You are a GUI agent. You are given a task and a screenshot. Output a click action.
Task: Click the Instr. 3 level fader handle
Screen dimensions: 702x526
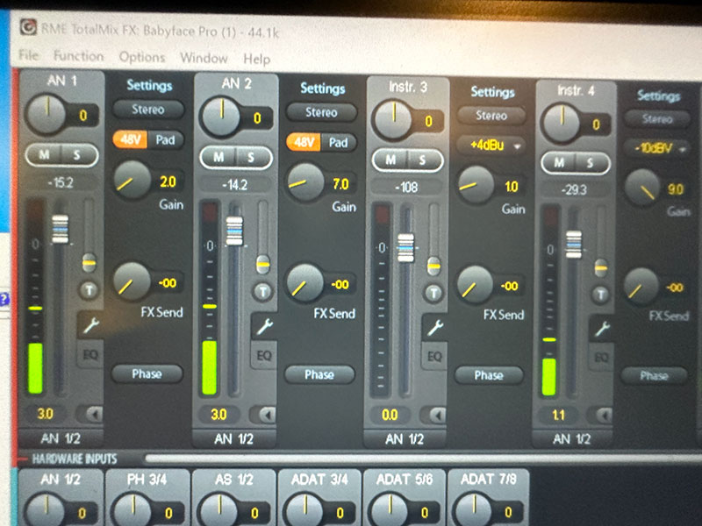(x=406, y=247)
